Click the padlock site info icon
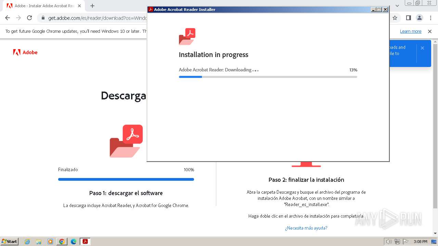The height and width of the screenshot is (246, 438). [x=43, y=18]
